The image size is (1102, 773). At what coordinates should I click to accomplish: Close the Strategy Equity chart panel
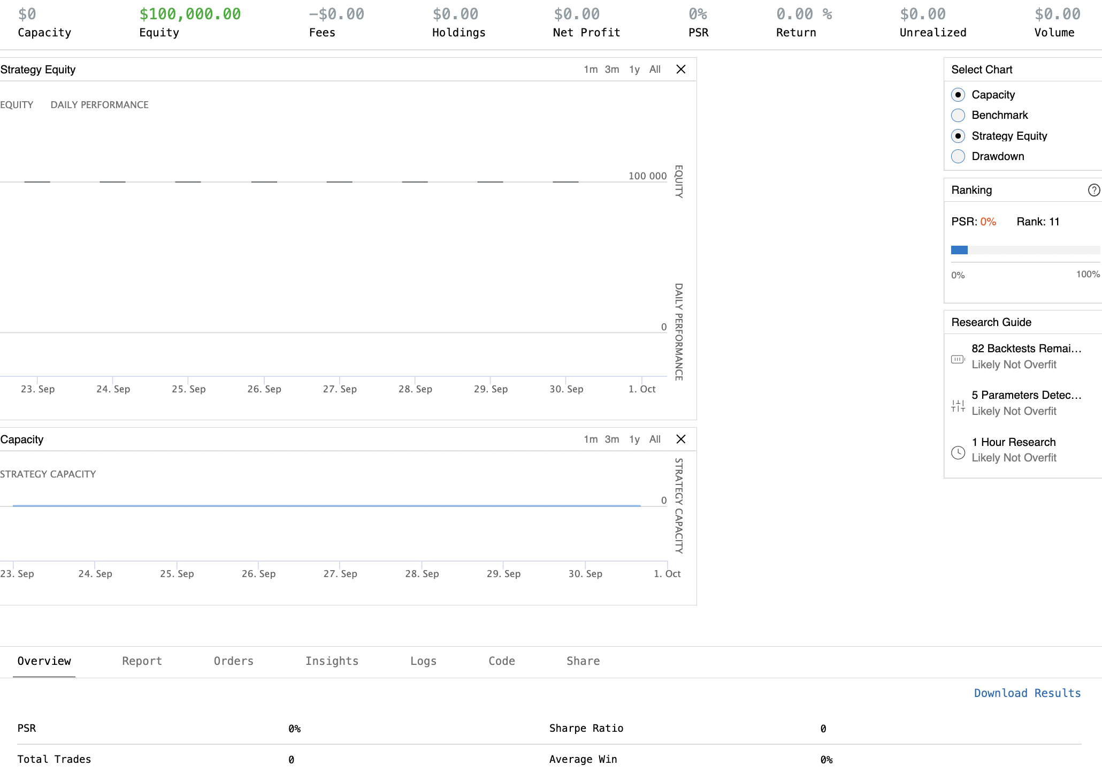pos(680,69)
